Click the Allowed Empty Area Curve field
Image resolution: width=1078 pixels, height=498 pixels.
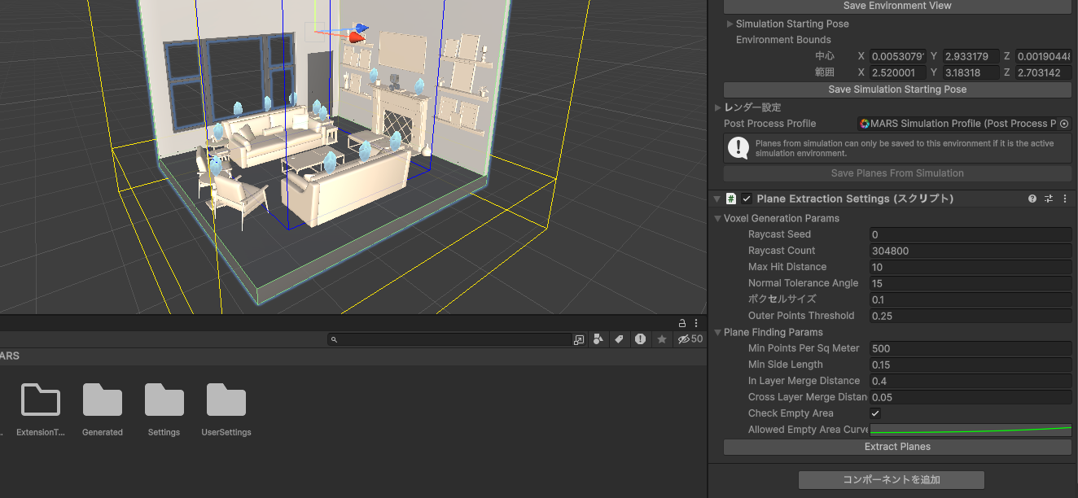(971, 430)
